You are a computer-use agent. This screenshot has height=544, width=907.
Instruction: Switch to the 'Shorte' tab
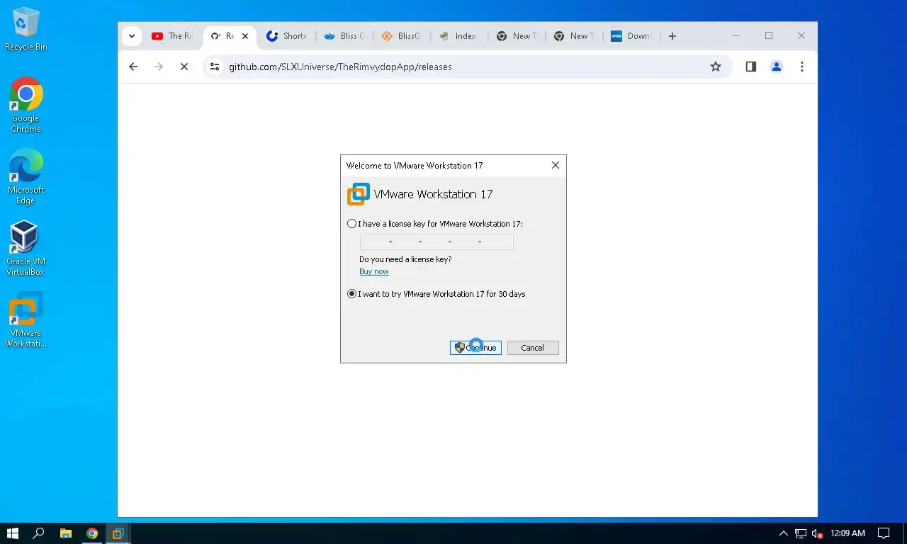[287, 36]
